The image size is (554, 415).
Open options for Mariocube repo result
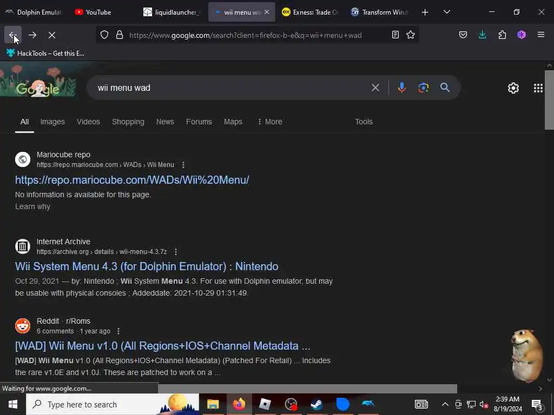point(183,165)
